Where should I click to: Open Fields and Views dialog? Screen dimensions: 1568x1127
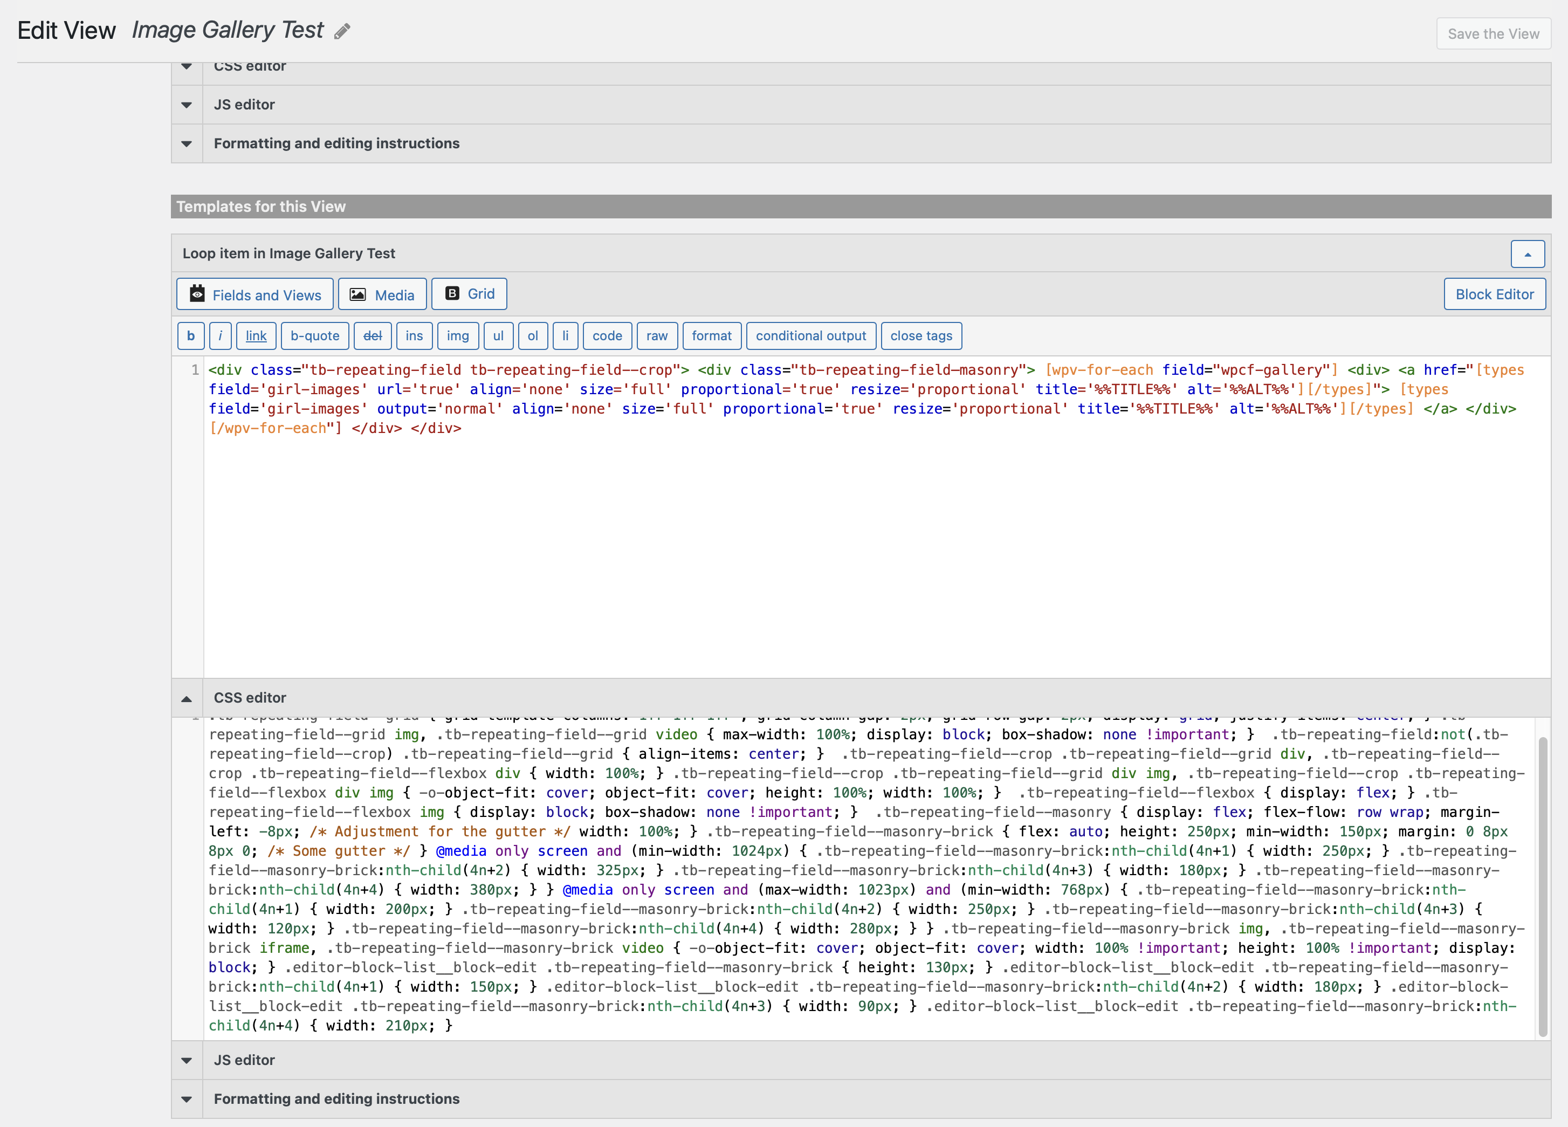coord(255,294)
